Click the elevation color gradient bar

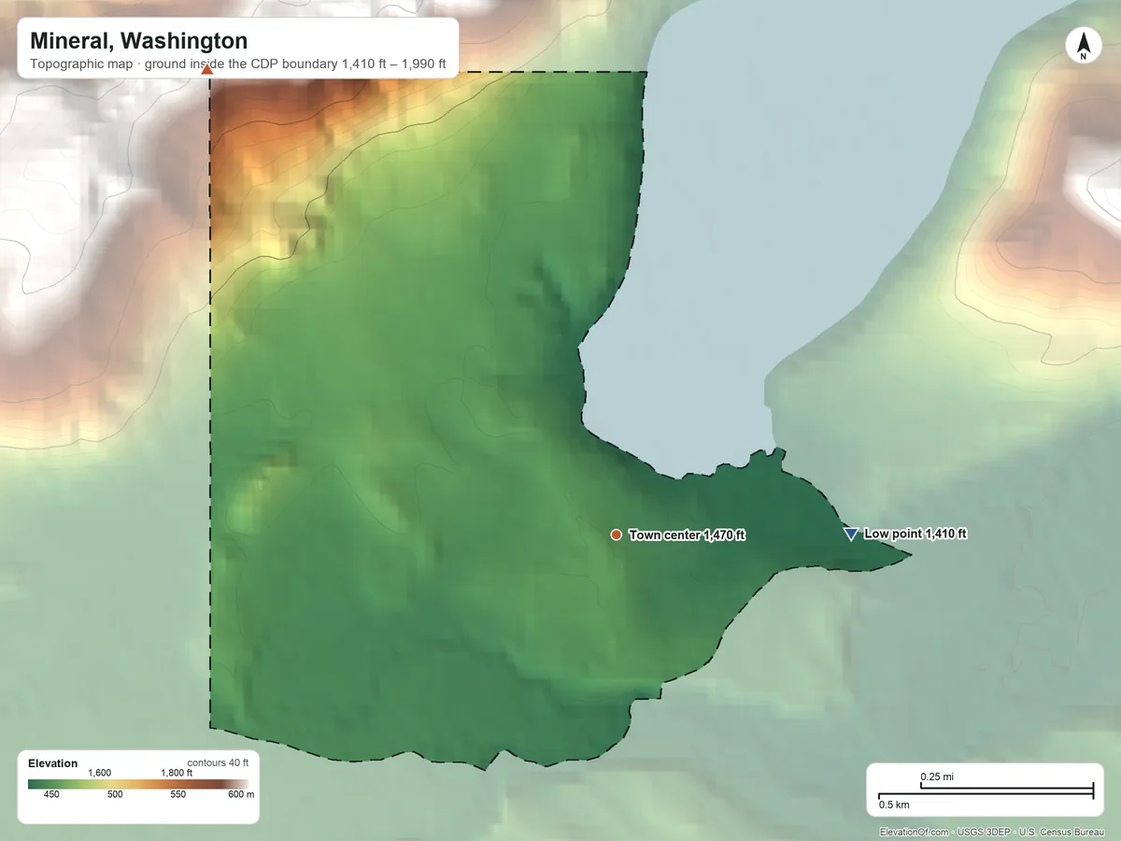pyautogui.click(x=139, y=784)
